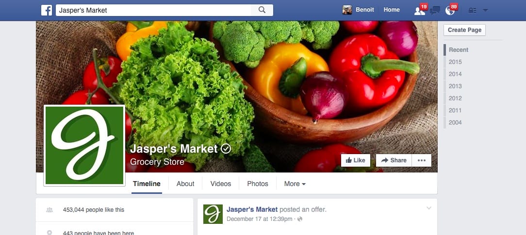Viewport: 526px width, 235px height.
Task: Switch to the About tab
Action: 185,184
